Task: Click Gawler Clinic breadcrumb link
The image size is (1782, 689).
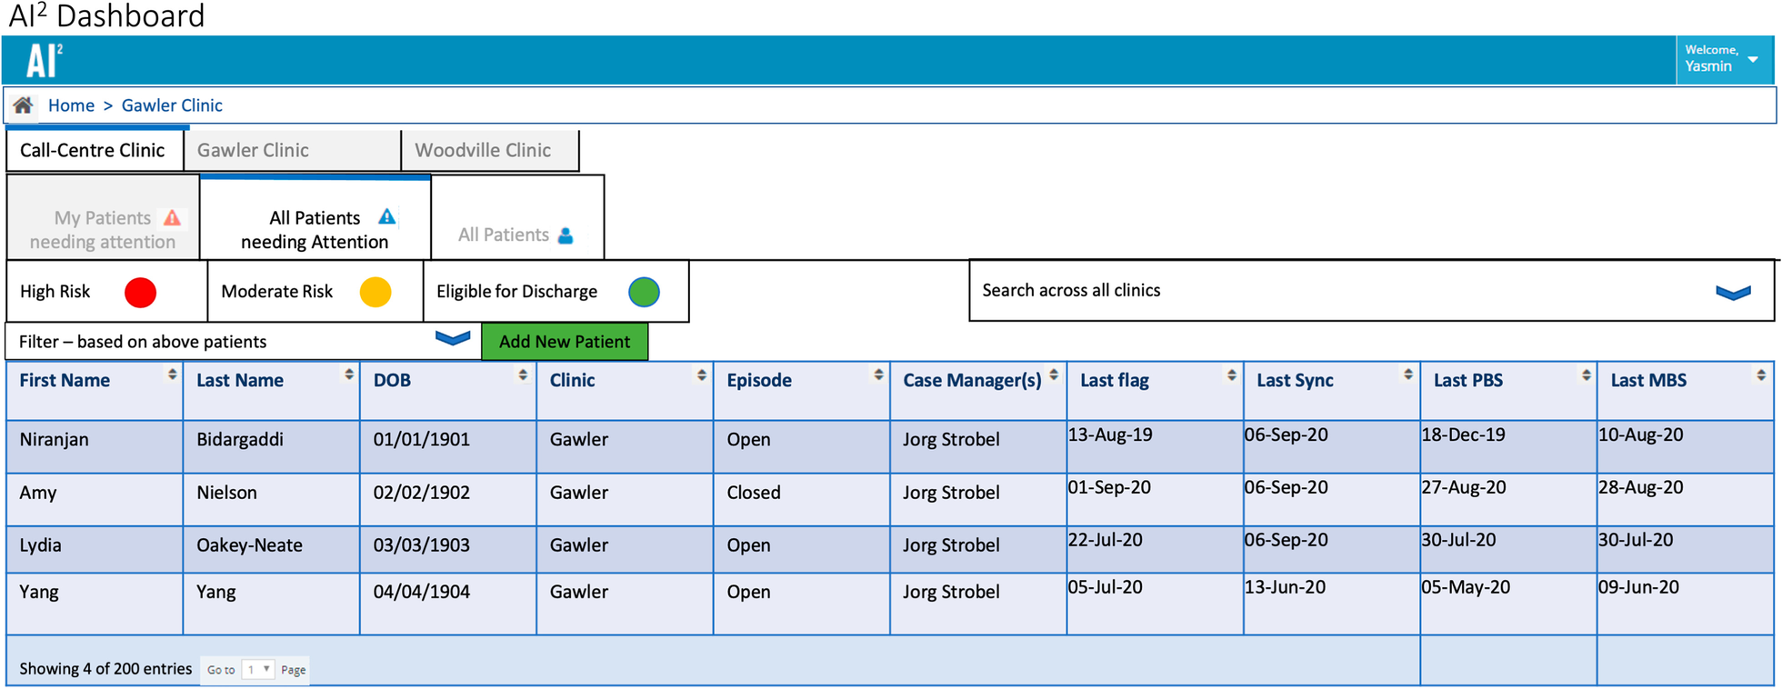Action: tap(172, 105)
